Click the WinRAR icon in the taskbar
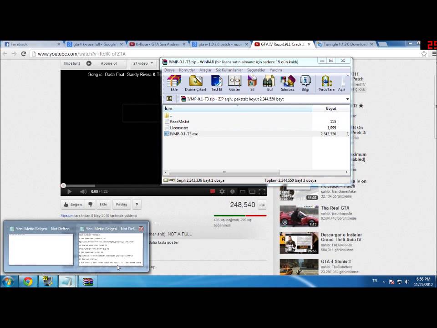 (88, 282)
